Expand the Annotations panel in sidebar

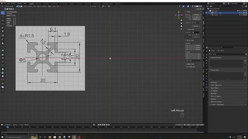pos(191,67)
